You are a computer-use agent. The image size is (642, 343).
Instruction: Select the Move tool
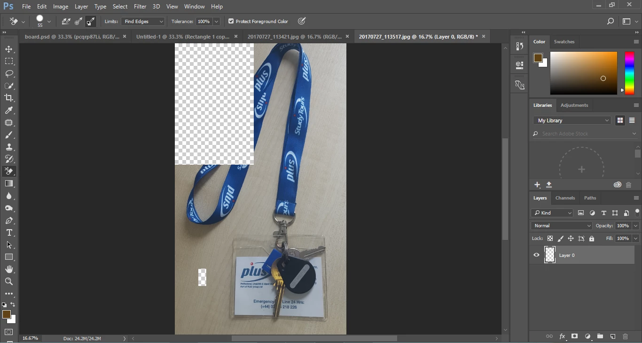coord(9,49)
